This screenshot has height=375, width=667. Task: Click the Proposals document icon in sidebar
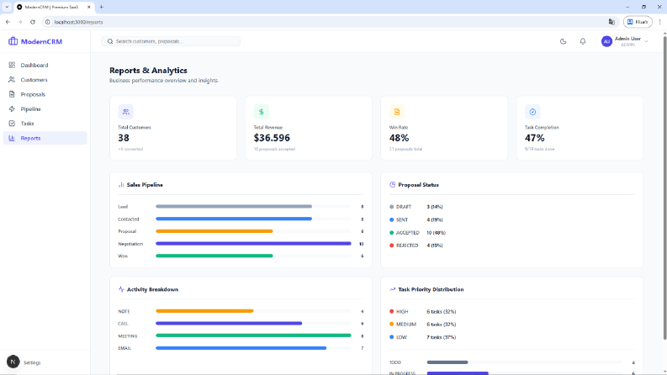[12, 94]
